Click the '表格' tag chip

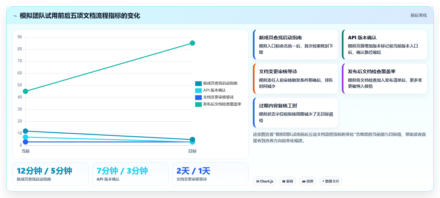[287, 181]
